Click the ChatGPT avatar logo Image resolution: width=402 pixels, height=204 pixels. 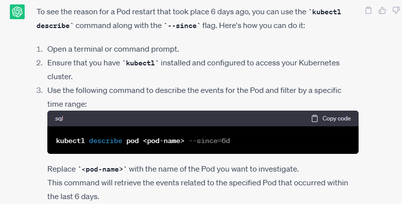(x=17, y=12)
